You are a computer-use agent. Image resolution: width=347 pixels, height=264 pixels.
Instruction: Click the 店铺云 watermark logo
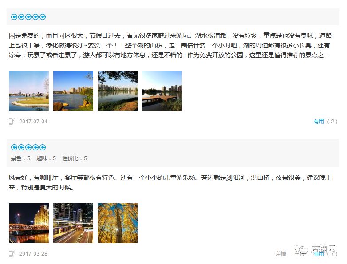pyautogui.click(x=315, y=249)
